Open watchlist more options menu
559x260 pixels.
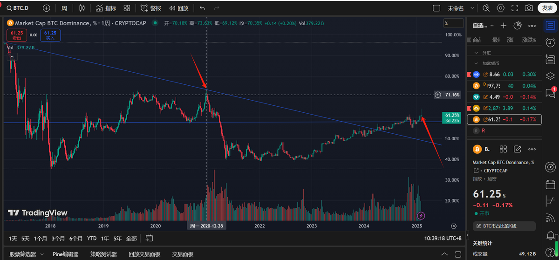[x=531, y=26]
